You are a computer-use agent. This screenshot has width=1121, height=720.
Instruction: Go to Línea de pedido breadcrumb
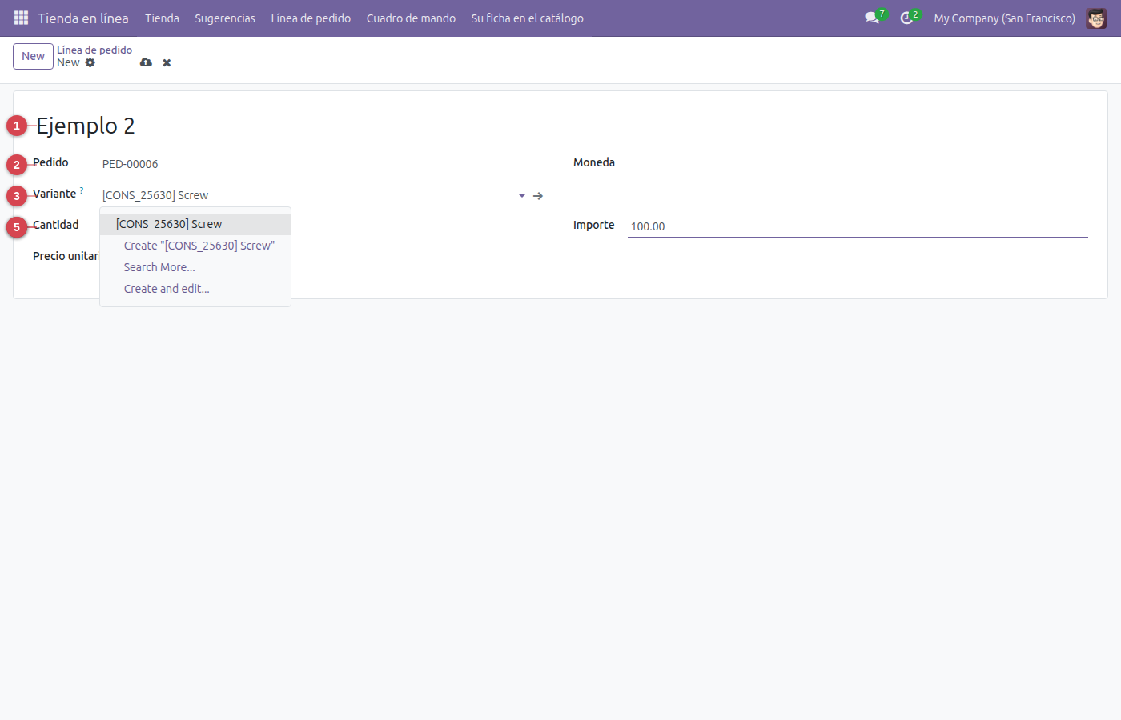(94, 50)
